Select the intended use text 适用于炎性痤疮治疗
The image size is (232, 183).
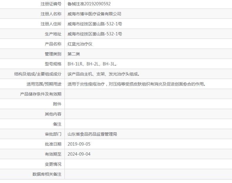86,84
